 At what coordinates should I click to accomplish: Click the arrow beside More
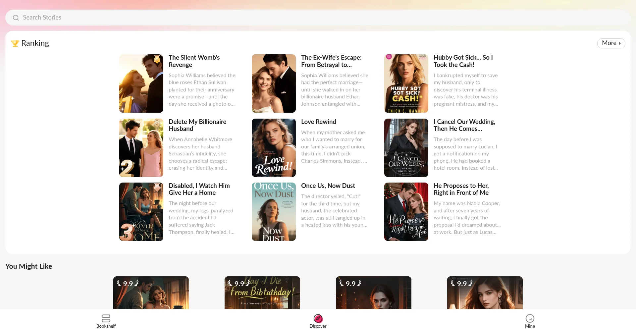(620, 43)
